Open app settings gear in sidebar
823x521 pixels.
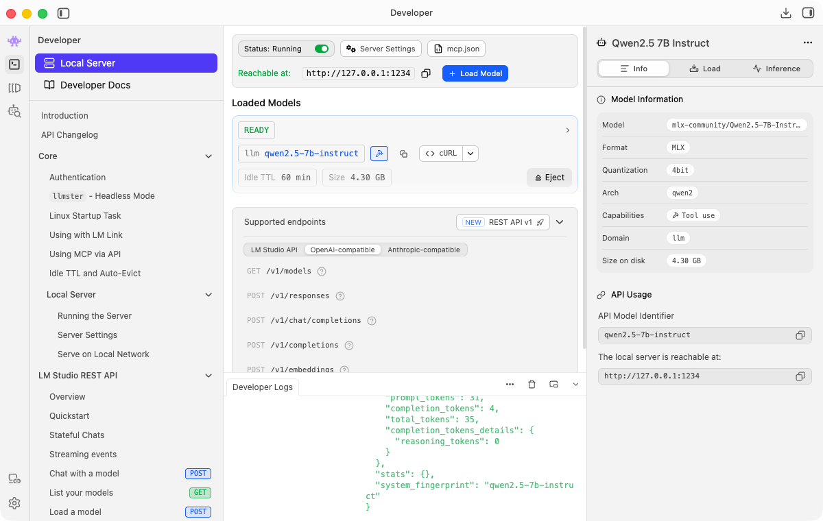tap(14, 503)
